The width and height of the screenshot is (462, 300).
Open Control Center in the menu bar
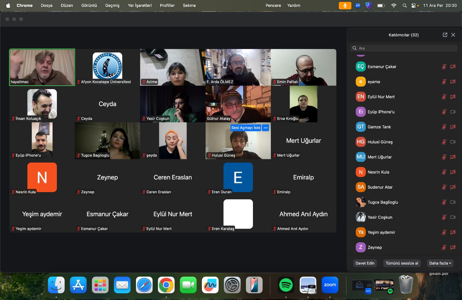pos(414,5)
